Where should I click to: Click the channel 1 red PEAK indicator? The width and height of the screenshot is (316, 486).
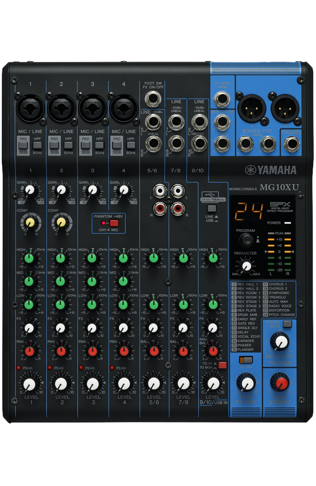click(18, 368)
